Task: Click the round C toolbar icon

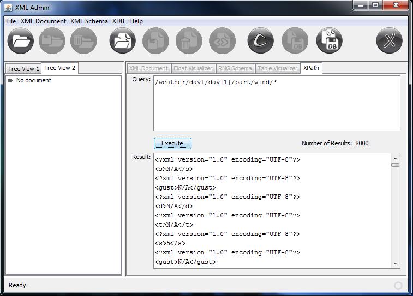Action: point(260,41)
